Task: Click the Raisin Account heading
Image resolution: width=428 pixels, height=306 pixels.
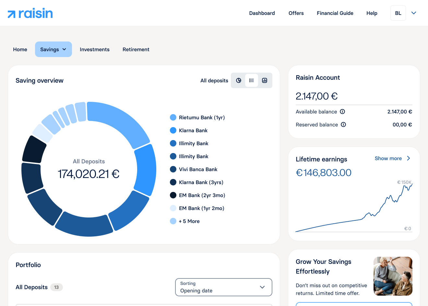Action: click(x=318, y=77)
